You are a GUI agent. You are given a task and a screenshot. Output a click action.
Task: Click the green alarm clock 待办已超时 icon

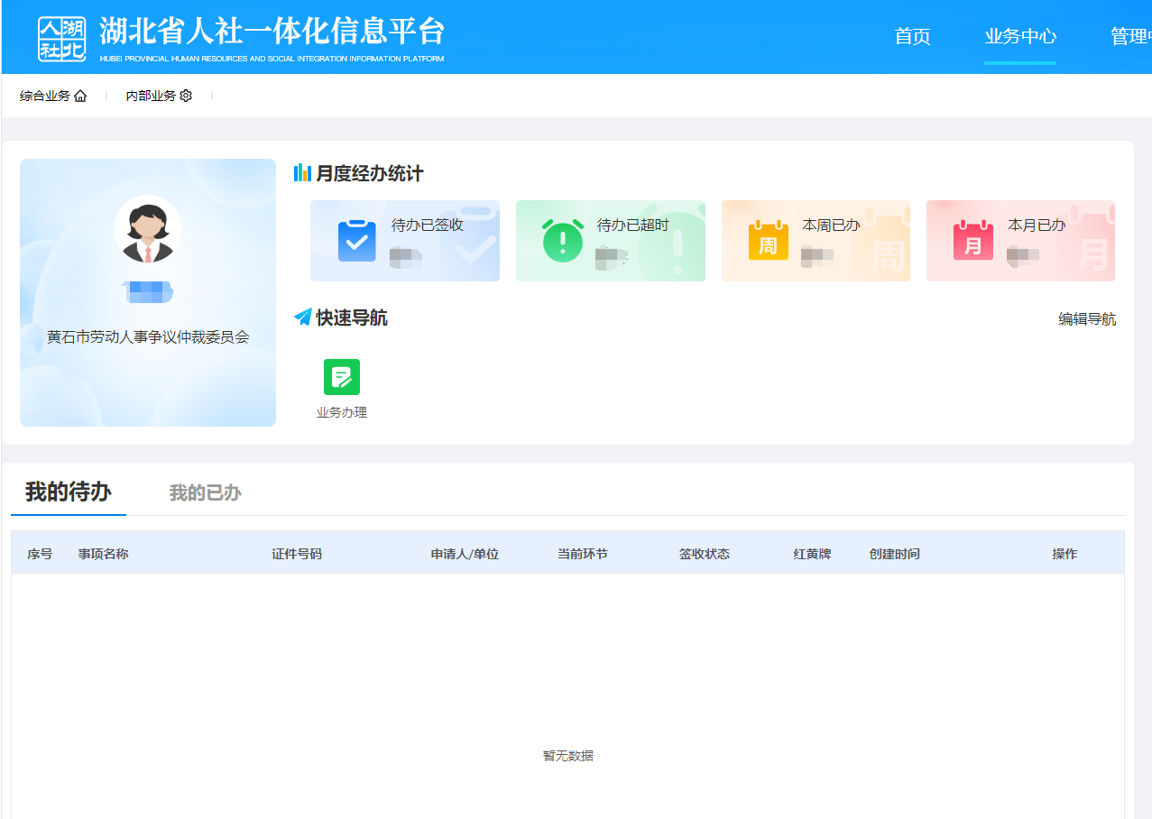coord(562,241)
